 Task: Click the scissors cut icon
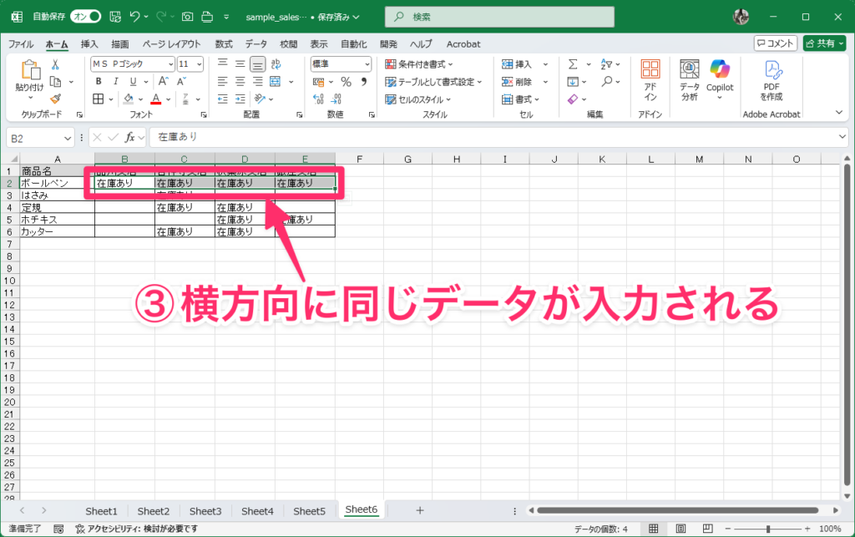pyautogui.click(x=55, y=64)
